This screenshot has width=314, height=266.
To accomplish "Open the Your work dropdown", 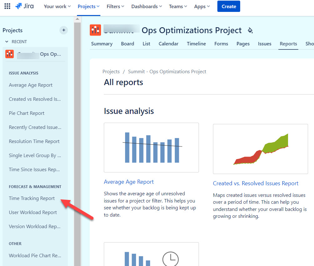I will (x=57, y=6).
